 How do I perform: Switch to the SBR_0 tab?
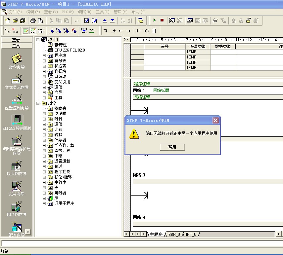174,234
